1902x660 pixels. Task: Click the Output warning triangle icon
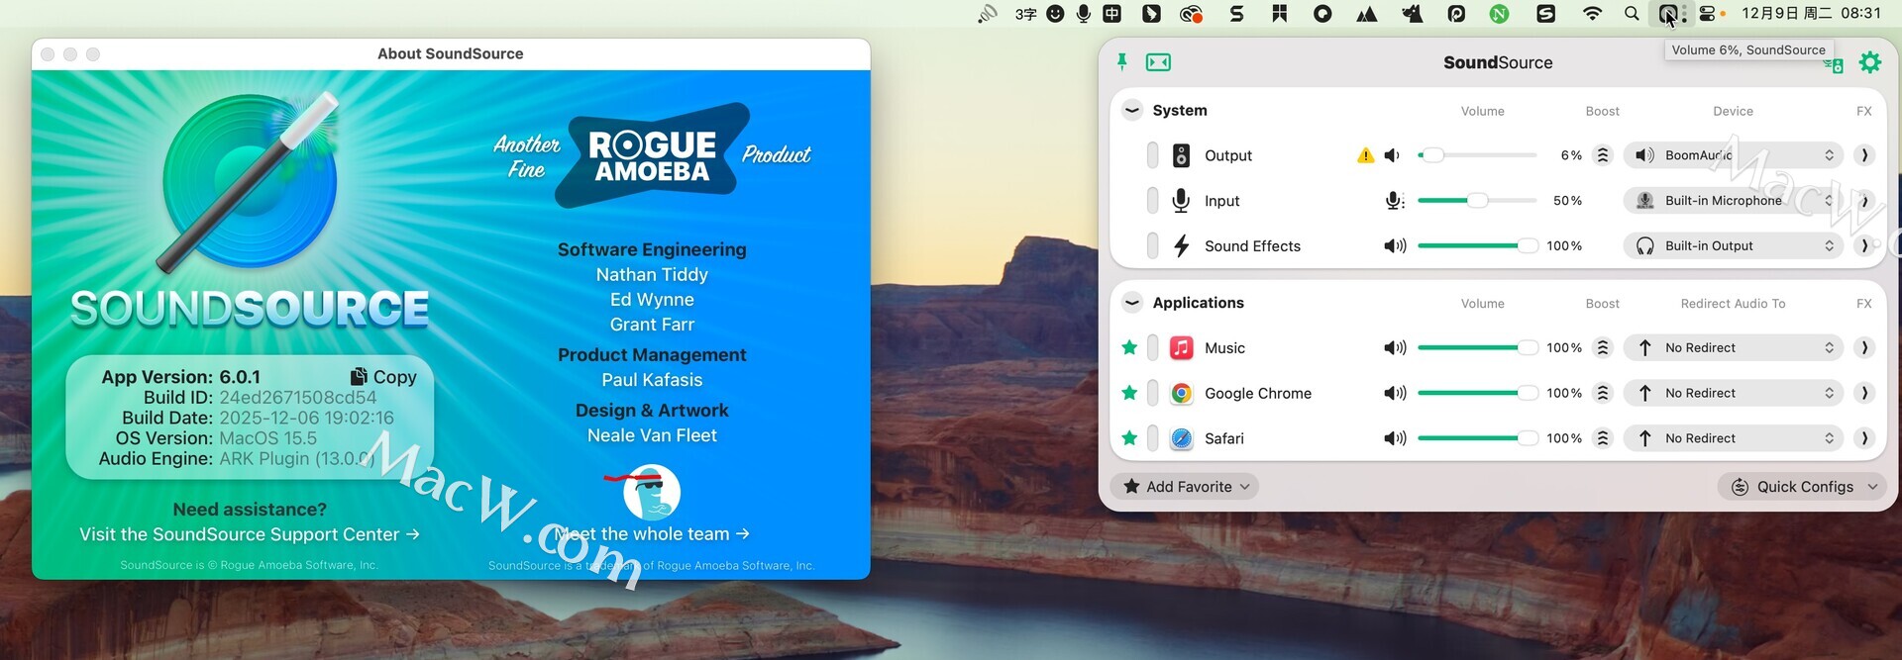pyautogui.click(x=1365, y=155)
